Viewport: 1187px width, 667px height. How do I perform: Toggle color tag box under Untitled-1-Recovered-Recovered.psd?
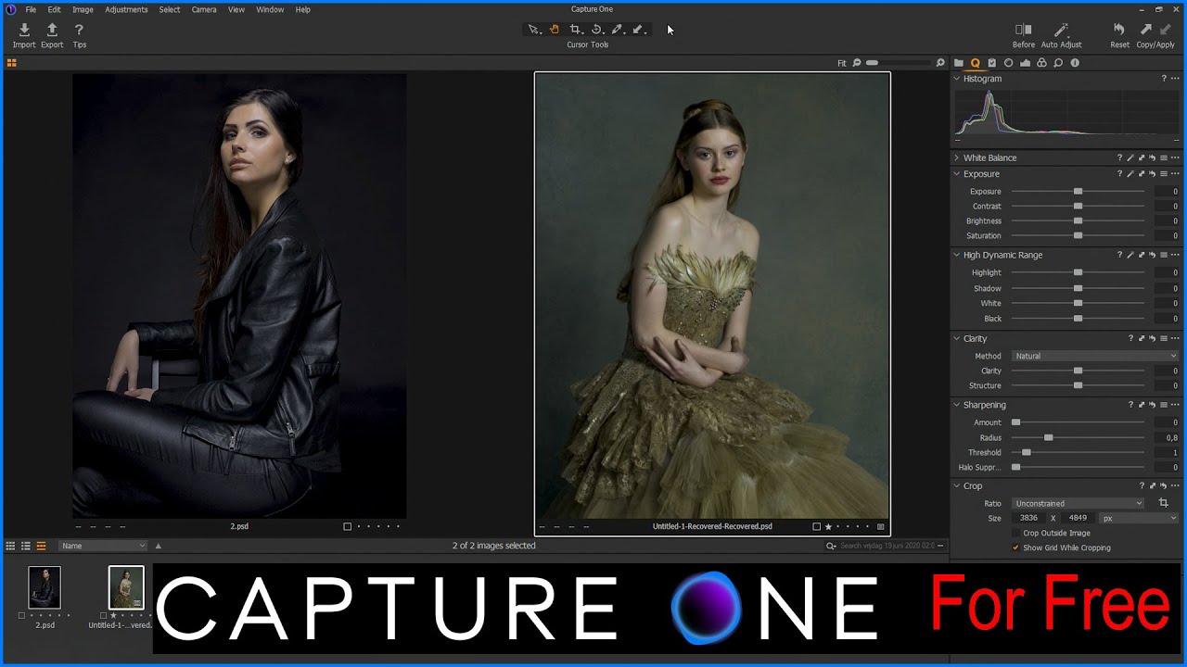817,526
